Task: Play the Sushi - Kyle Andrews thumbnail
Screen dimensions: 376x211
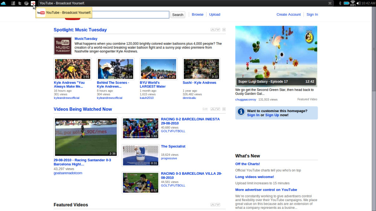Action: point(201,69)
